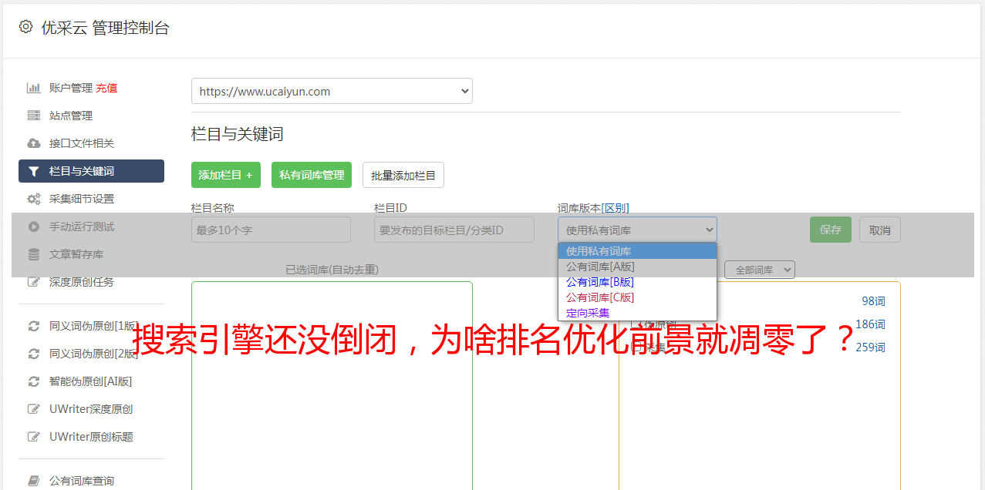Click the edit icon for UWriter深度原创

pos(34,409)
